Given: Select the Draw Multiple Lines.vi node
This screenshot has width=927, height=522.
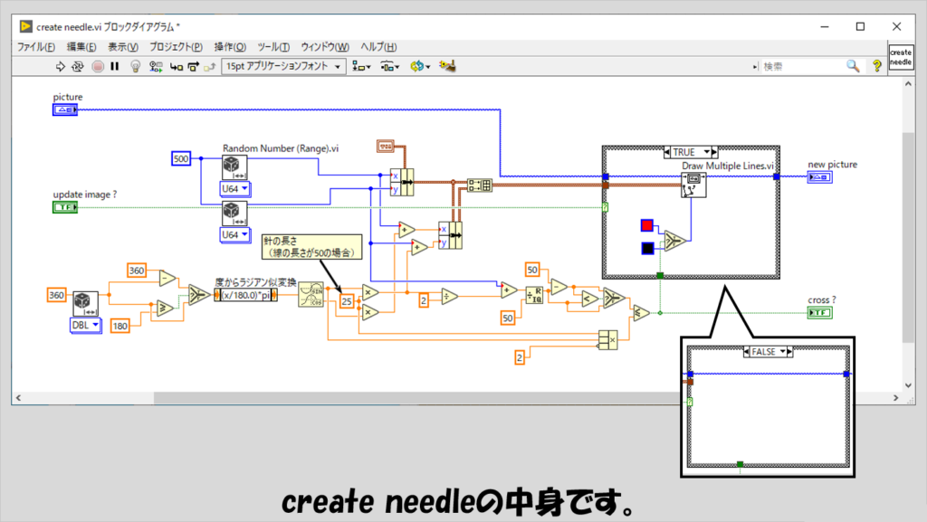Looking at the screenshot, I should pyautogui.click(x=693, y=185).
